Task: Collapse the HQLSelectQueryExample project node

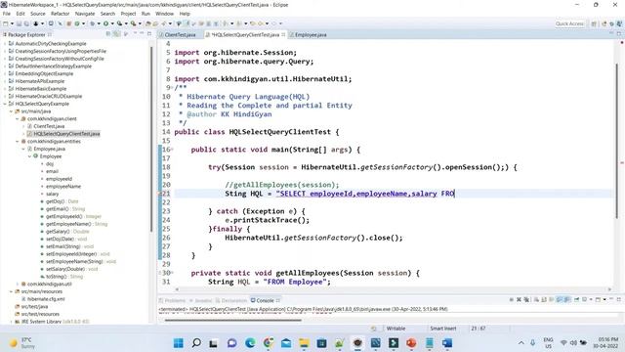Action: point(5,104)
